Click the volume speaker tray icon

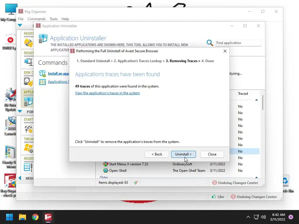click(x=263, y=217)
